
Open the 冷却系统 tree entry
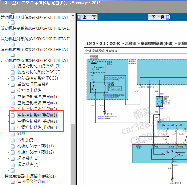[25, 140]
